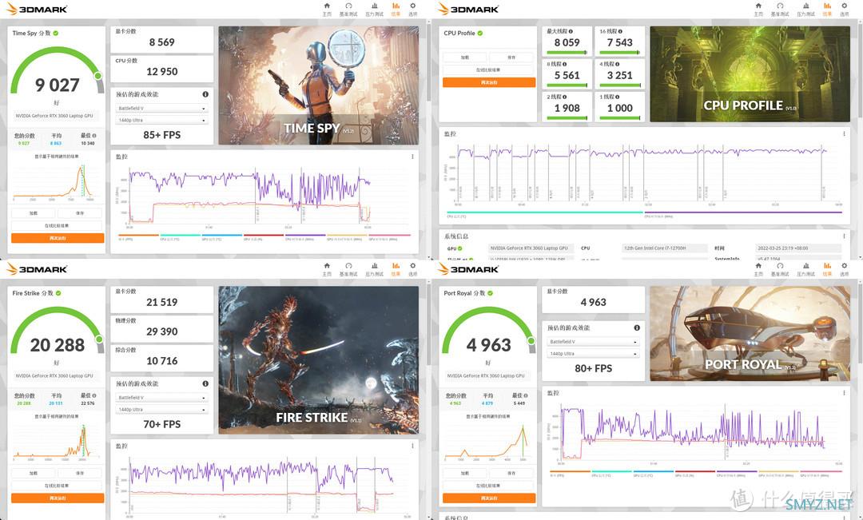Image resolution: width=863 pixels, height=520 pixels.
Task: Open the three-dot menu of CPU Profile monitoring panel
Action: (845, 133)
